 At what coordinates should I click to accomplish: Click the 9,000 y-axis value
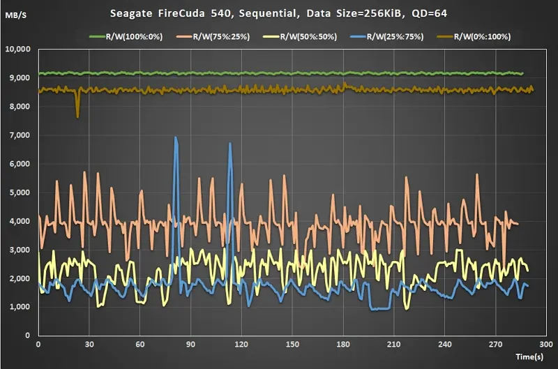[20, 77]
